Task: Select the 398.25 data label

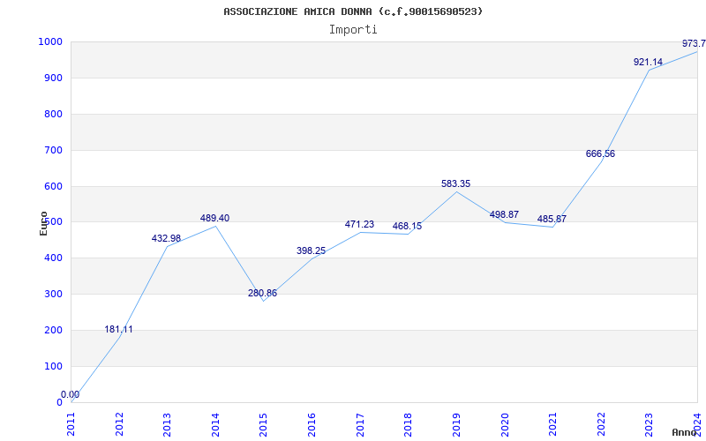Action: [x=311, y=250]
